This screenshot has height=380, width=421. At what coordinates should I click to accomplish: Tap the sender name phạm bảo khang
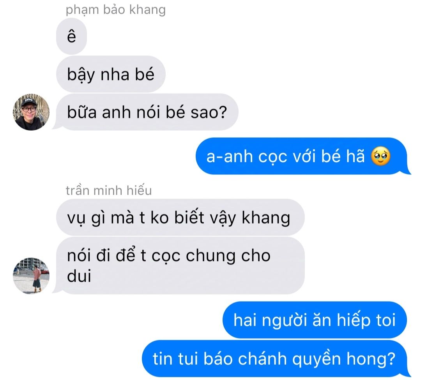pos(115,10)
